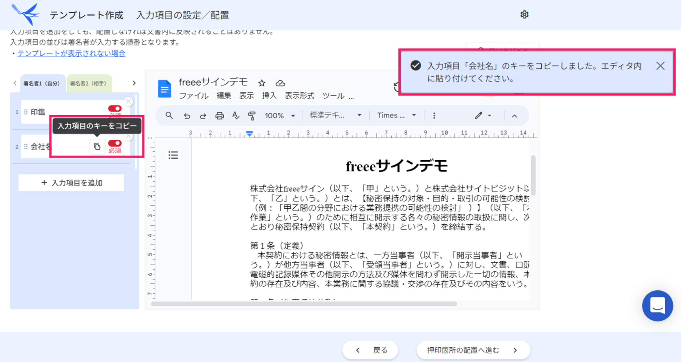Viewport: 681px width, 362px height.
Task: Switch to 署名者2（相手） tab
Action: point(89,83)
